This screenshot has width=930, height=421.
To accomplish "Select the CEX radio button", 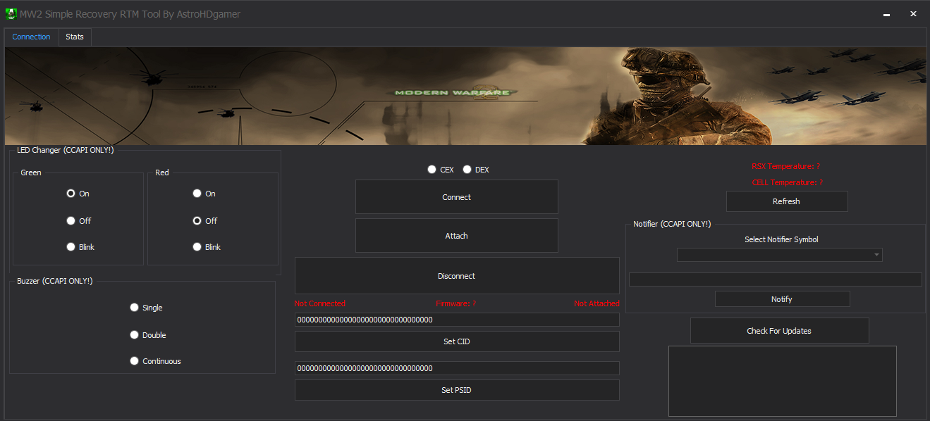I will [441, 170].
